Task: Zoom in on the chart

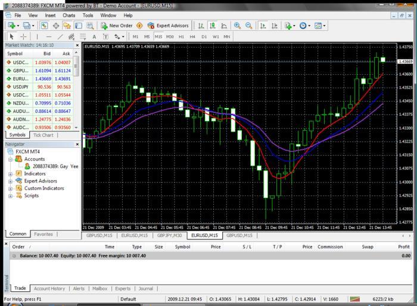Action: click(237, 26)
